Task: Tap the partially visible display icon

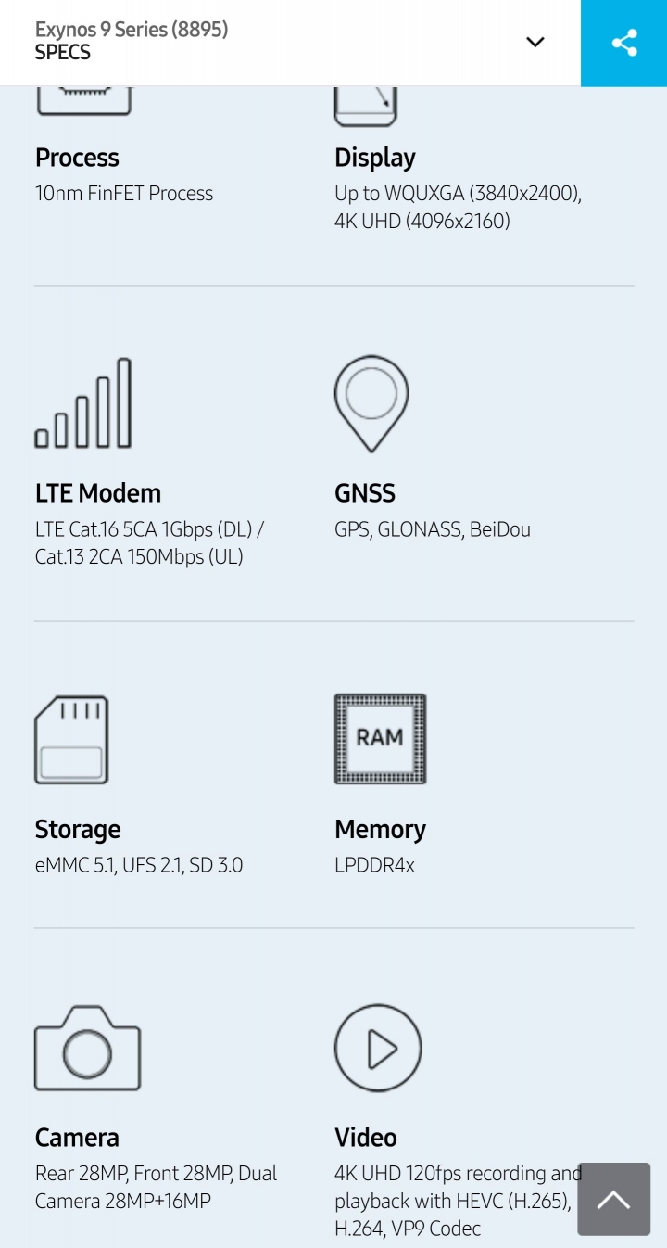Action: point(366,106)
